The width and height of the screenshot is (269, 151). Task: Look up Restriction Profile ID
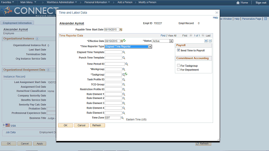(124, 89)
